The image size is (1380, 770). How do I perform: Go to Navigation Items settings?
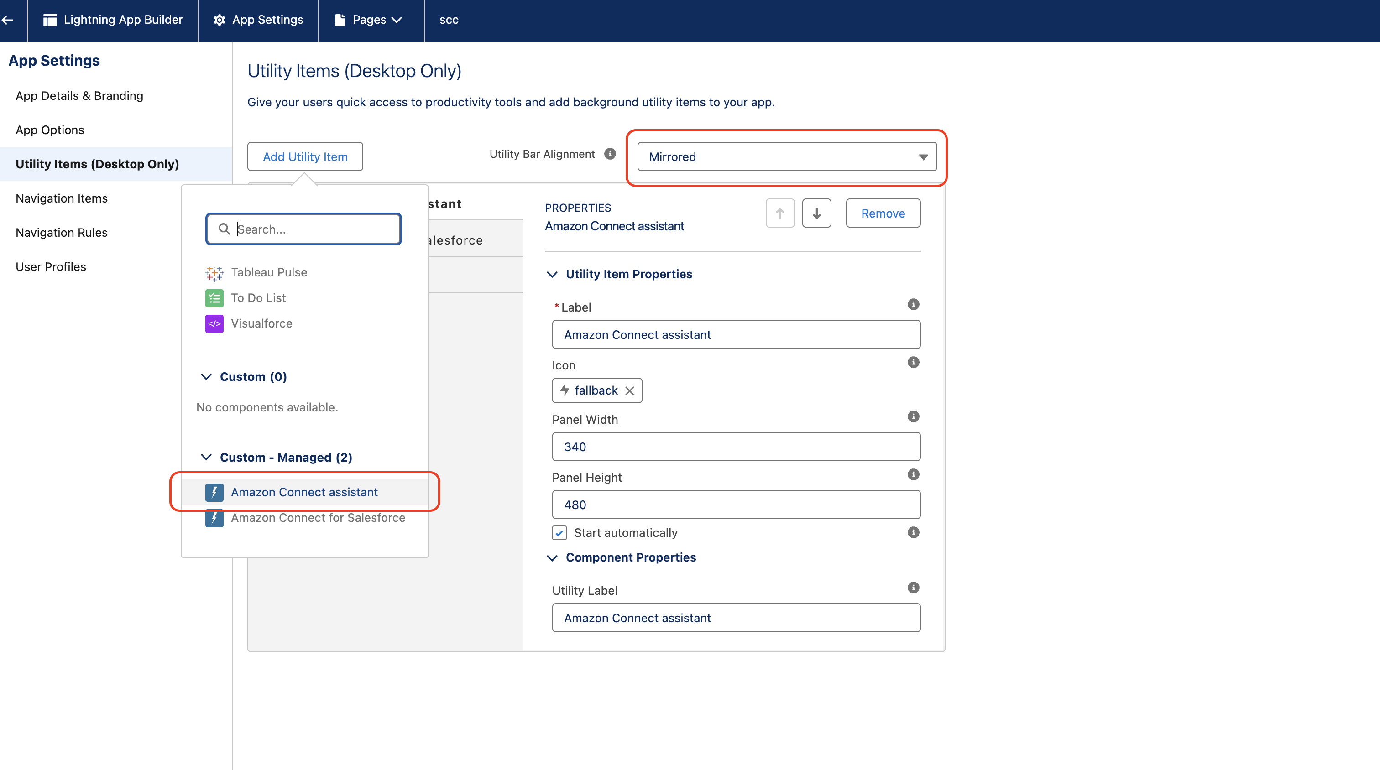62,198
